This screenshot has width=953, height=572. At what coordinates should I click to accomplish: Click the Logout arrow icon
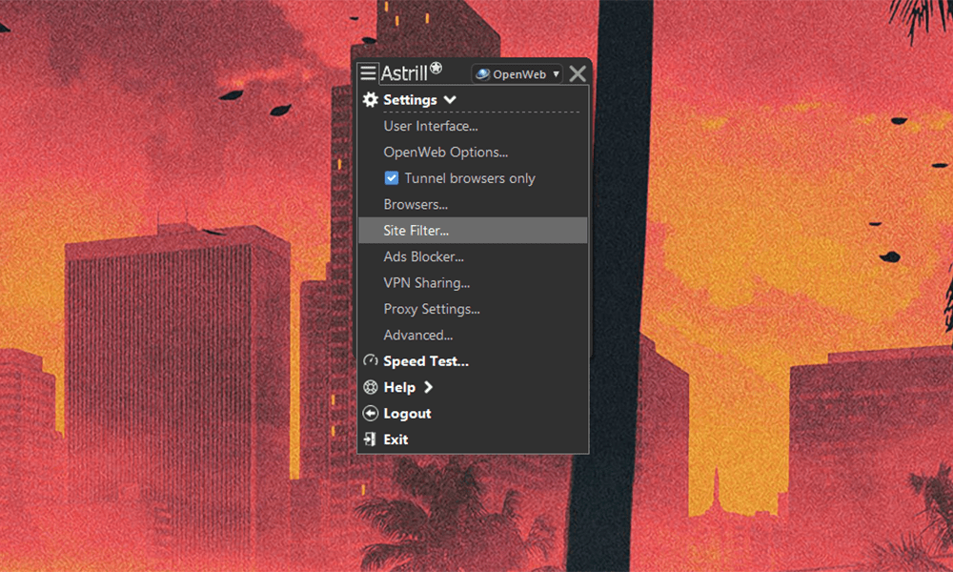pyautogui.click(x=370, y=414)
